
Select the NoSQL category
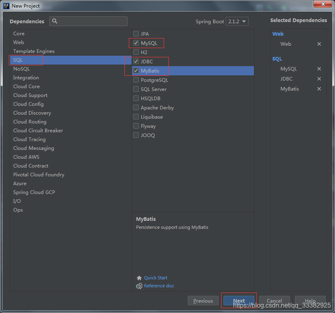71,69
